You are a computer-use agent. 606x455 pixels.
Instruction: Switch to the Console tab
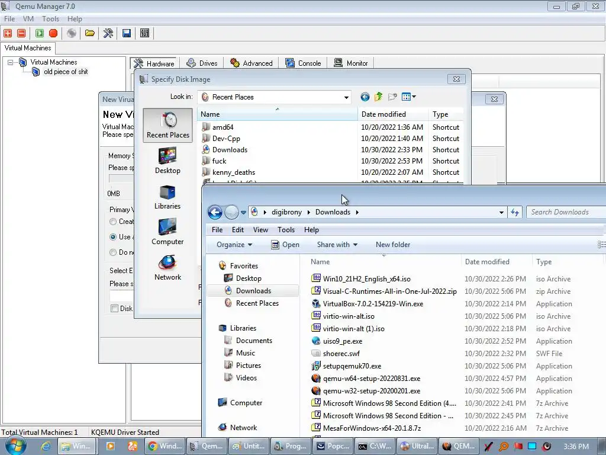[304, 63]
